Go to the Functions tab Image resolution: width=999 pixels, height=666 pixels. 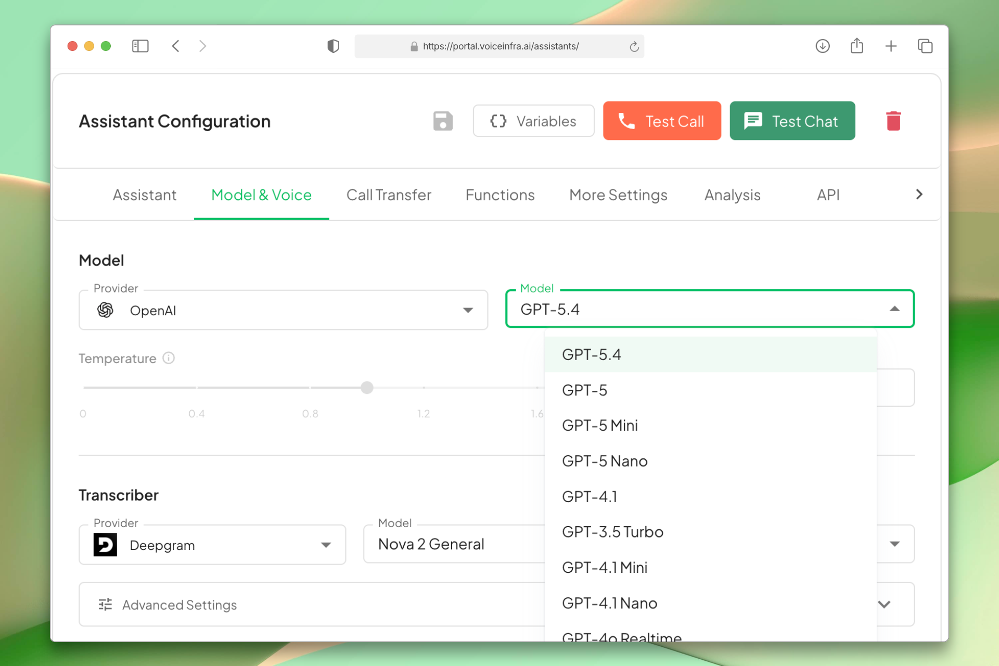[500, 195]
